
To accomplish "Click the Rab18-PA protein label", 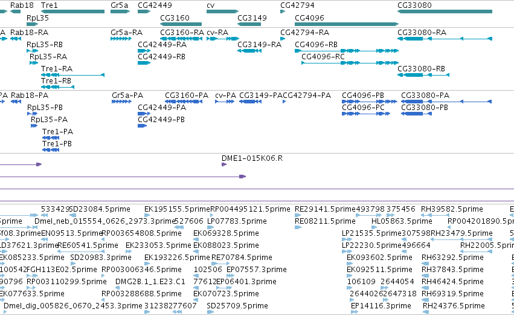I will (30, 96).
